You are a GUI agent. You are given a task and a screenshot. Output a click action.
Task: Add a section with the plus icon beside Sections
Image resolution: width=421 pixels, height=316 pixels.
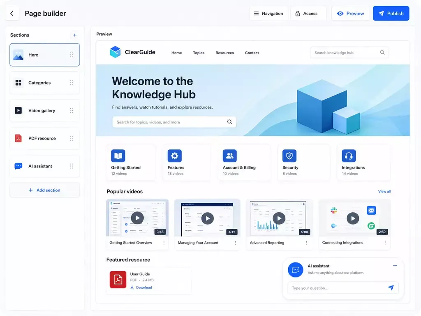75,35
